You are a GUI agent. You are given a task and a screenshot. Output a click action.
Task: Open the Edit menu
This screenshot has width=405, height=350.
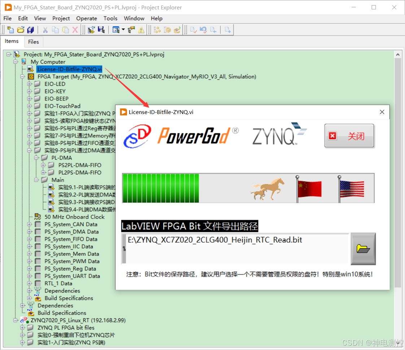pos(23,18)
